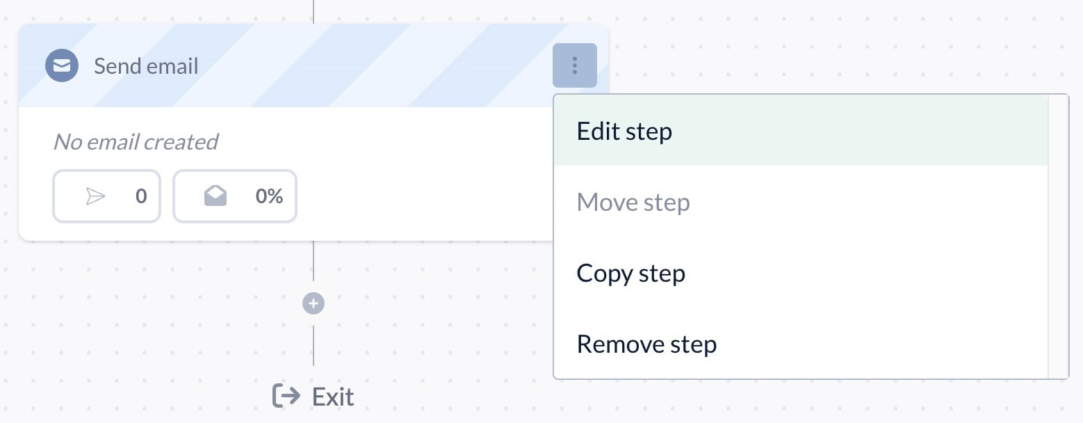
Task: Click the connector line above the plus button
Action: point(313,268)
